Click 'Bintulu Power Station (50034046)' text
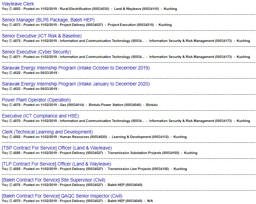The width and height of the screenshot is (256, 204). 115,105
